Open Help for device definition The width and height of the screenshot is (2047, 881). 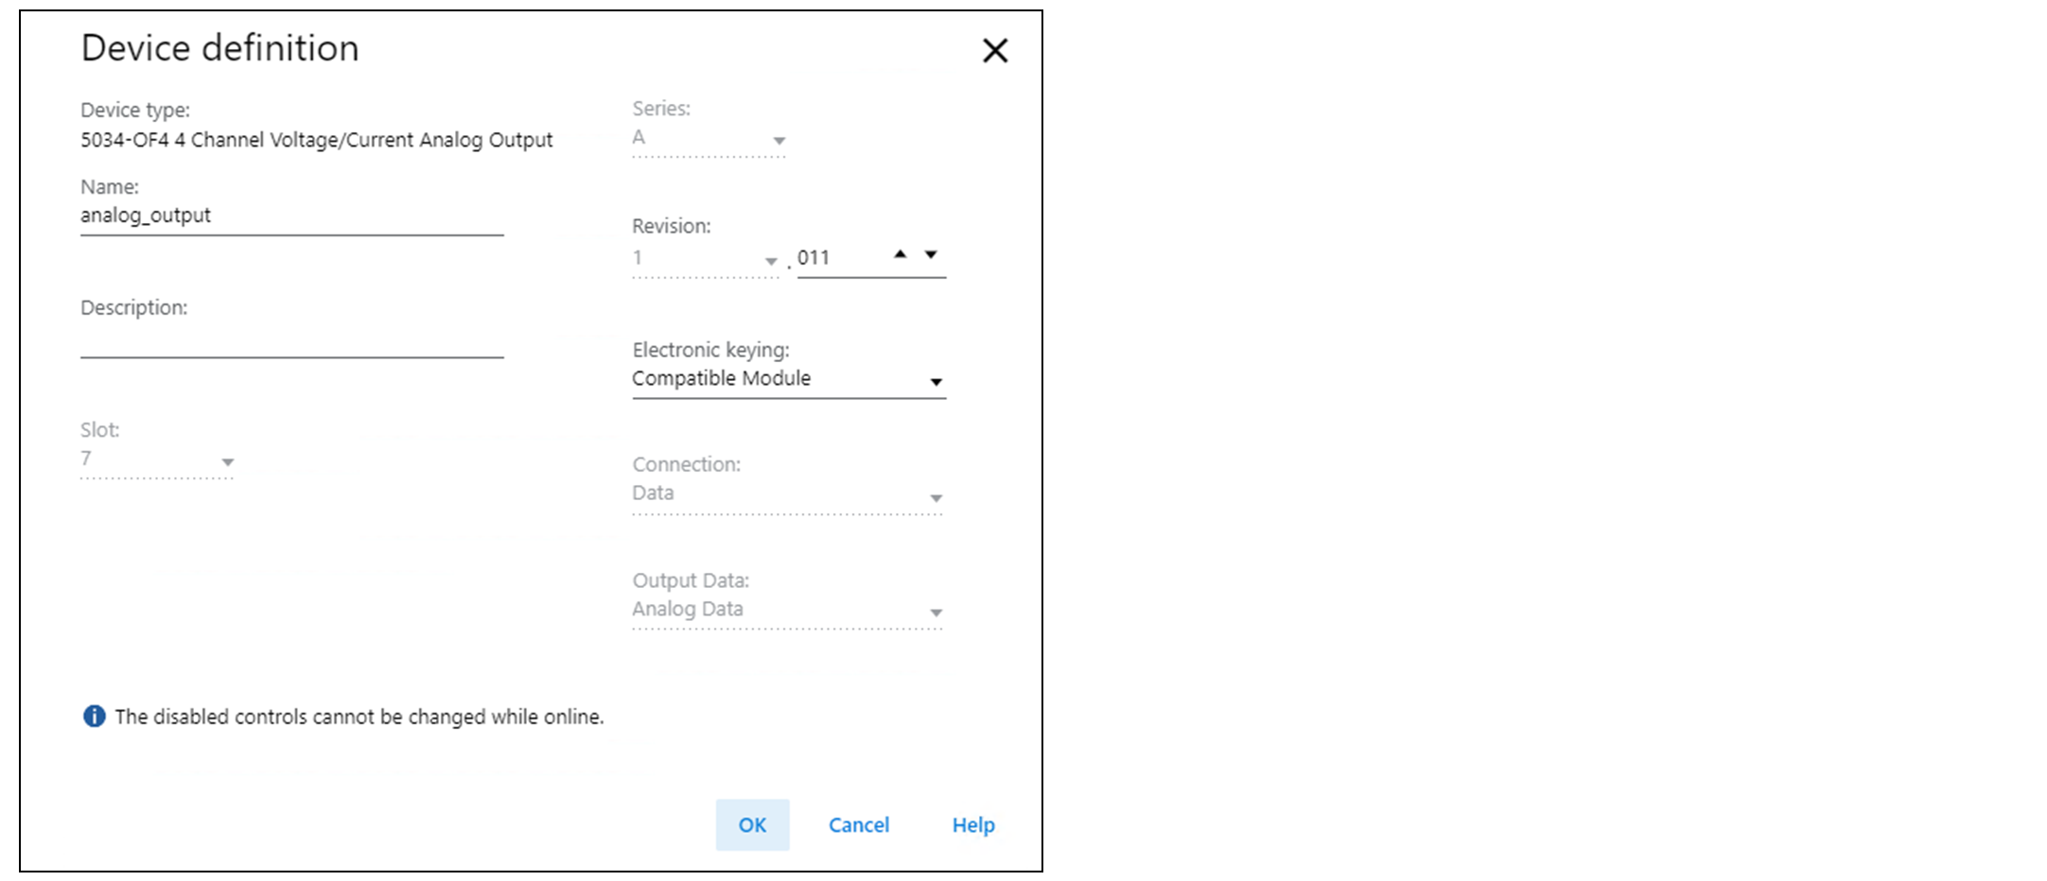point(973,825)
